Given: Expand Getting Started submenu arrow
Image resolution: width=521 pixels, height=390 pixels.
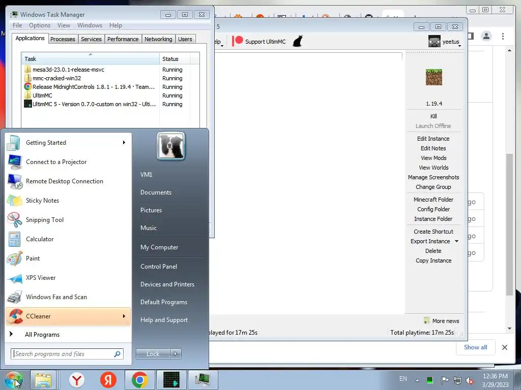Looking at the screenshot, I should (x=124, y=143).
